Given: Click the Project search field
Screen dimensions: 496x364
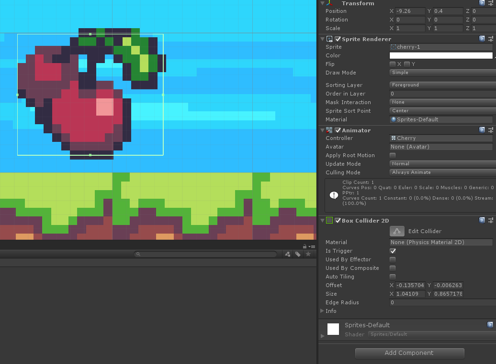Looking at the screenshot, I should click(x=205, y=254).
